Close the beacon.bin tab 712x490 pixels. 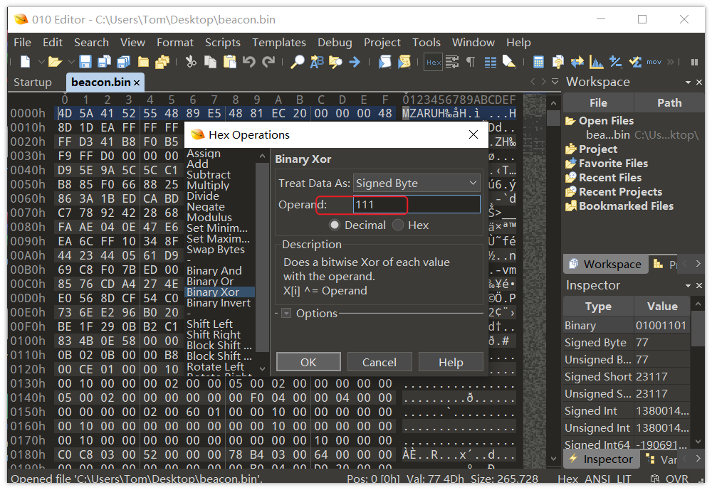(137, 82)
